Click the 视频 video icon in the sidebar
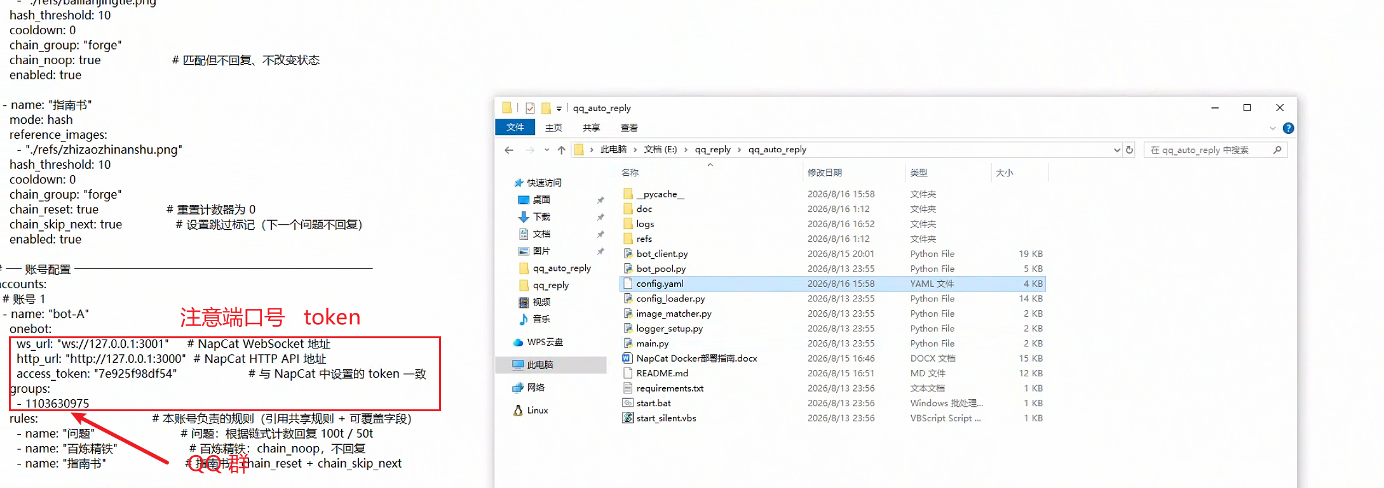 click(x=524, y=302)
